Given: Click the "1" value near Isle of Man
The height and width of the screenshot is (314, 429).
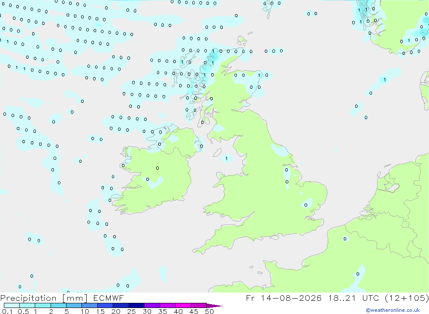Looking at the screenshot, I should tap(226, 158).
